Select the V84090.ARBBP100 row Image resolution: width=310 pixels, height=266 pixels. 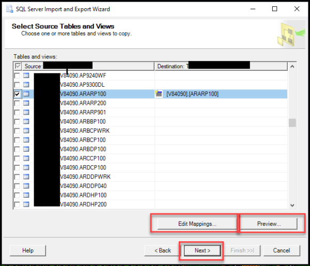(150, 121)
